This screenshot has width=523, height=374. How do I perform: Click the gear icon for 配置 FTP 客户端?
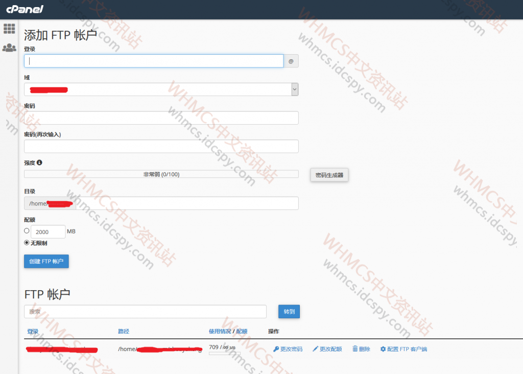click(383, 349)
